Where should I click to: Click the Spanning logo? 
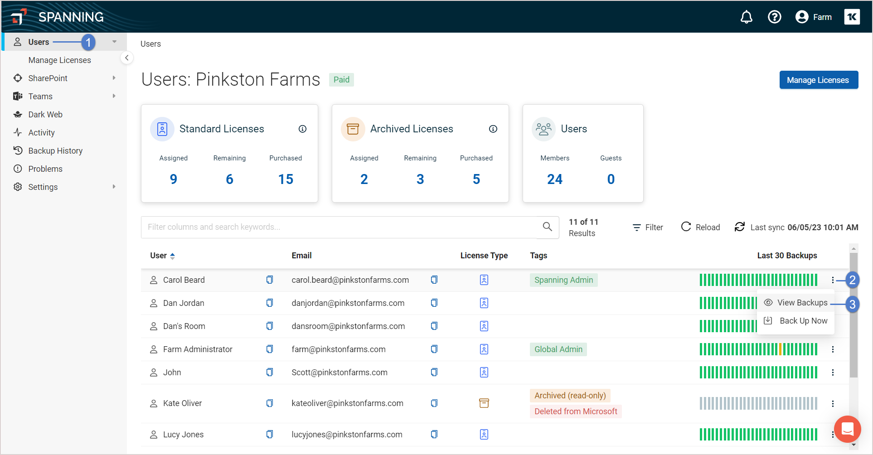(58, 17)
